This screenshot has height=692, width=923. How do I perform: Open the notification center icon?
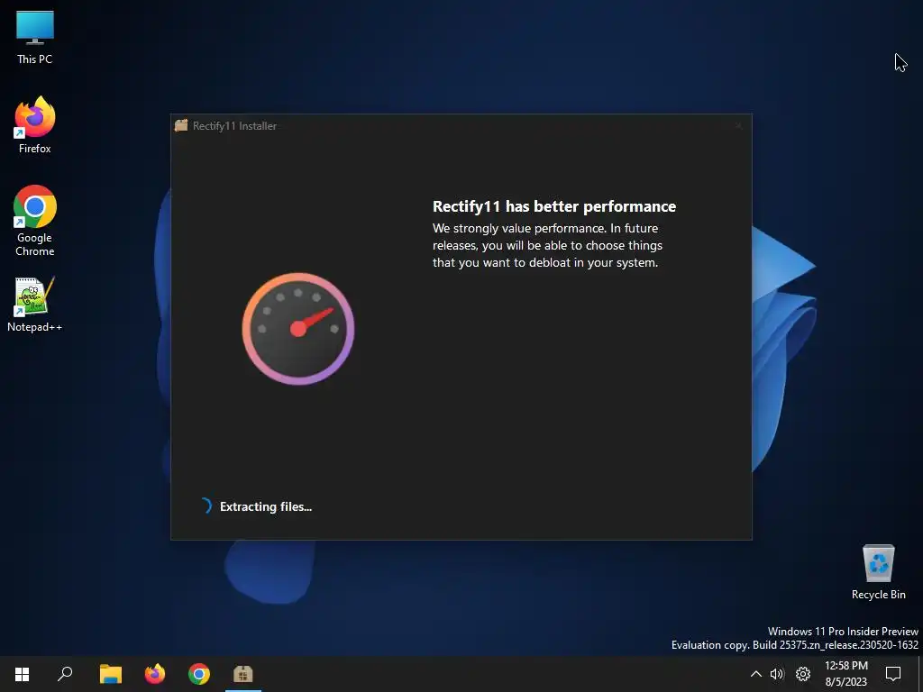893,674
